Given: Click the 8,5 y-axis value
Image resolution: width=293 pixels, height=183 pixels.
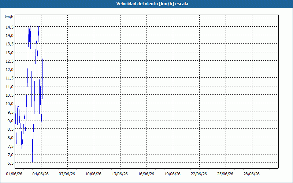Looking at the screenshot, I should tap(10, 129).
